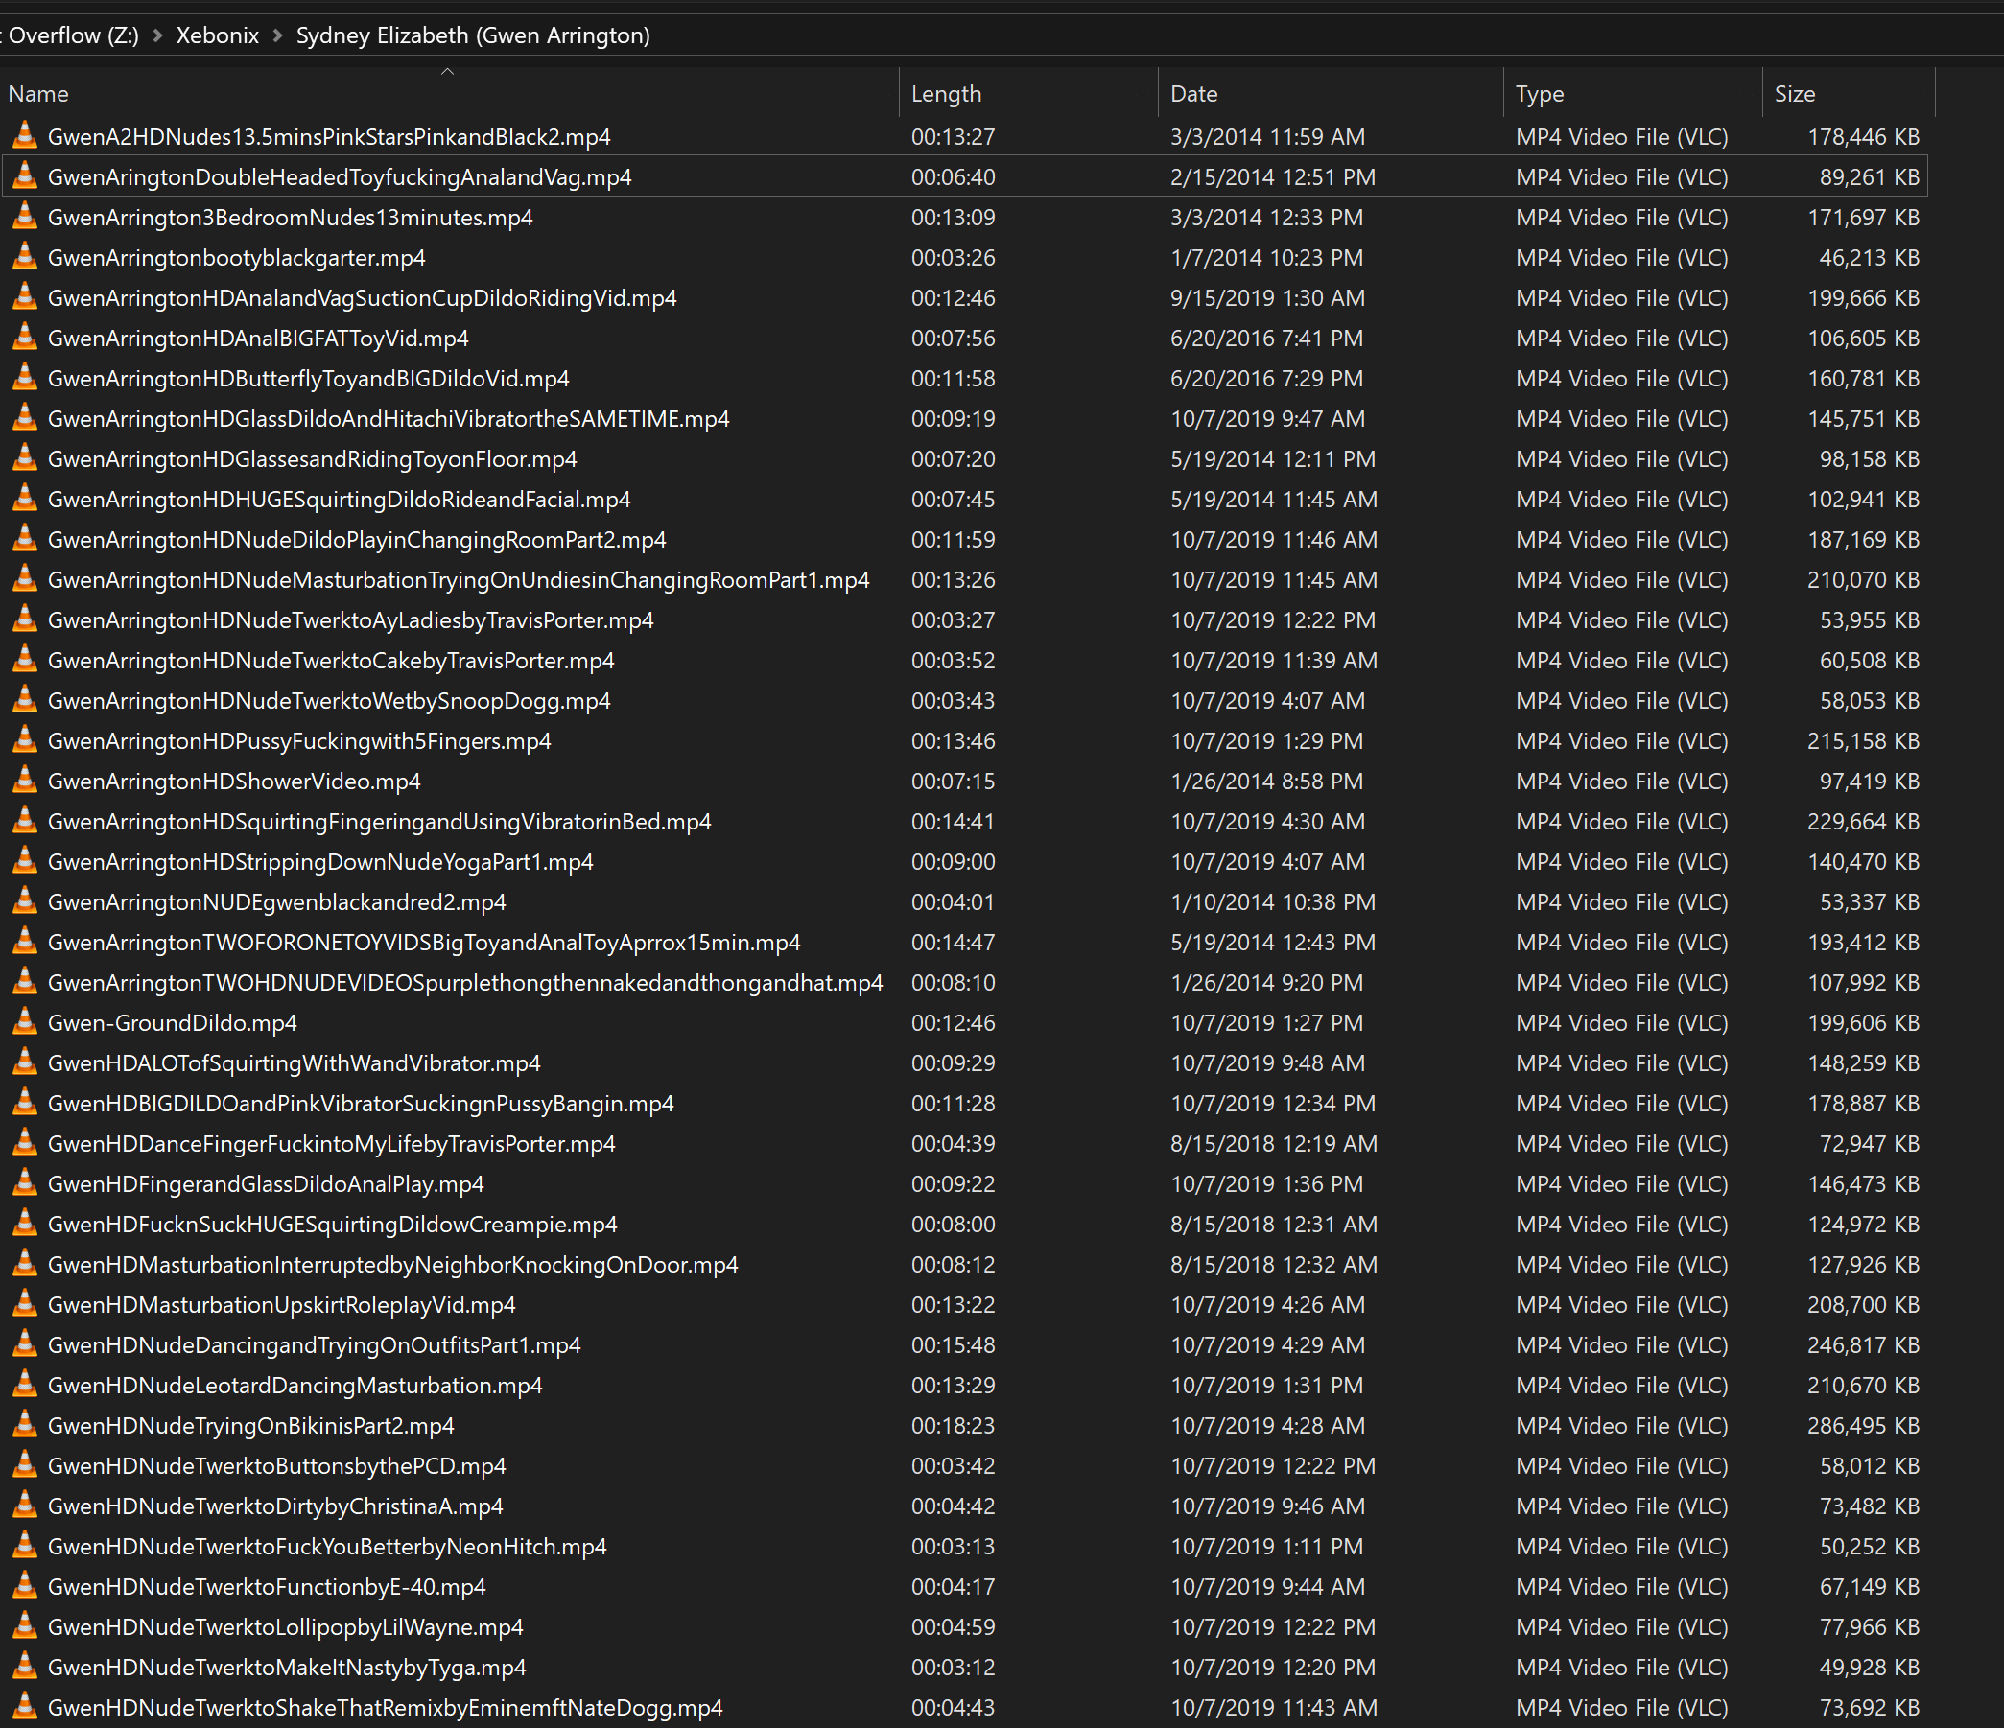
Task: Click the date 6/20/2016 7:41 PM
Action: pos(1267,339)
